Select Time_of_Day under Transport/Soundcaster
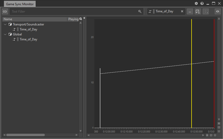 (28, 29)
